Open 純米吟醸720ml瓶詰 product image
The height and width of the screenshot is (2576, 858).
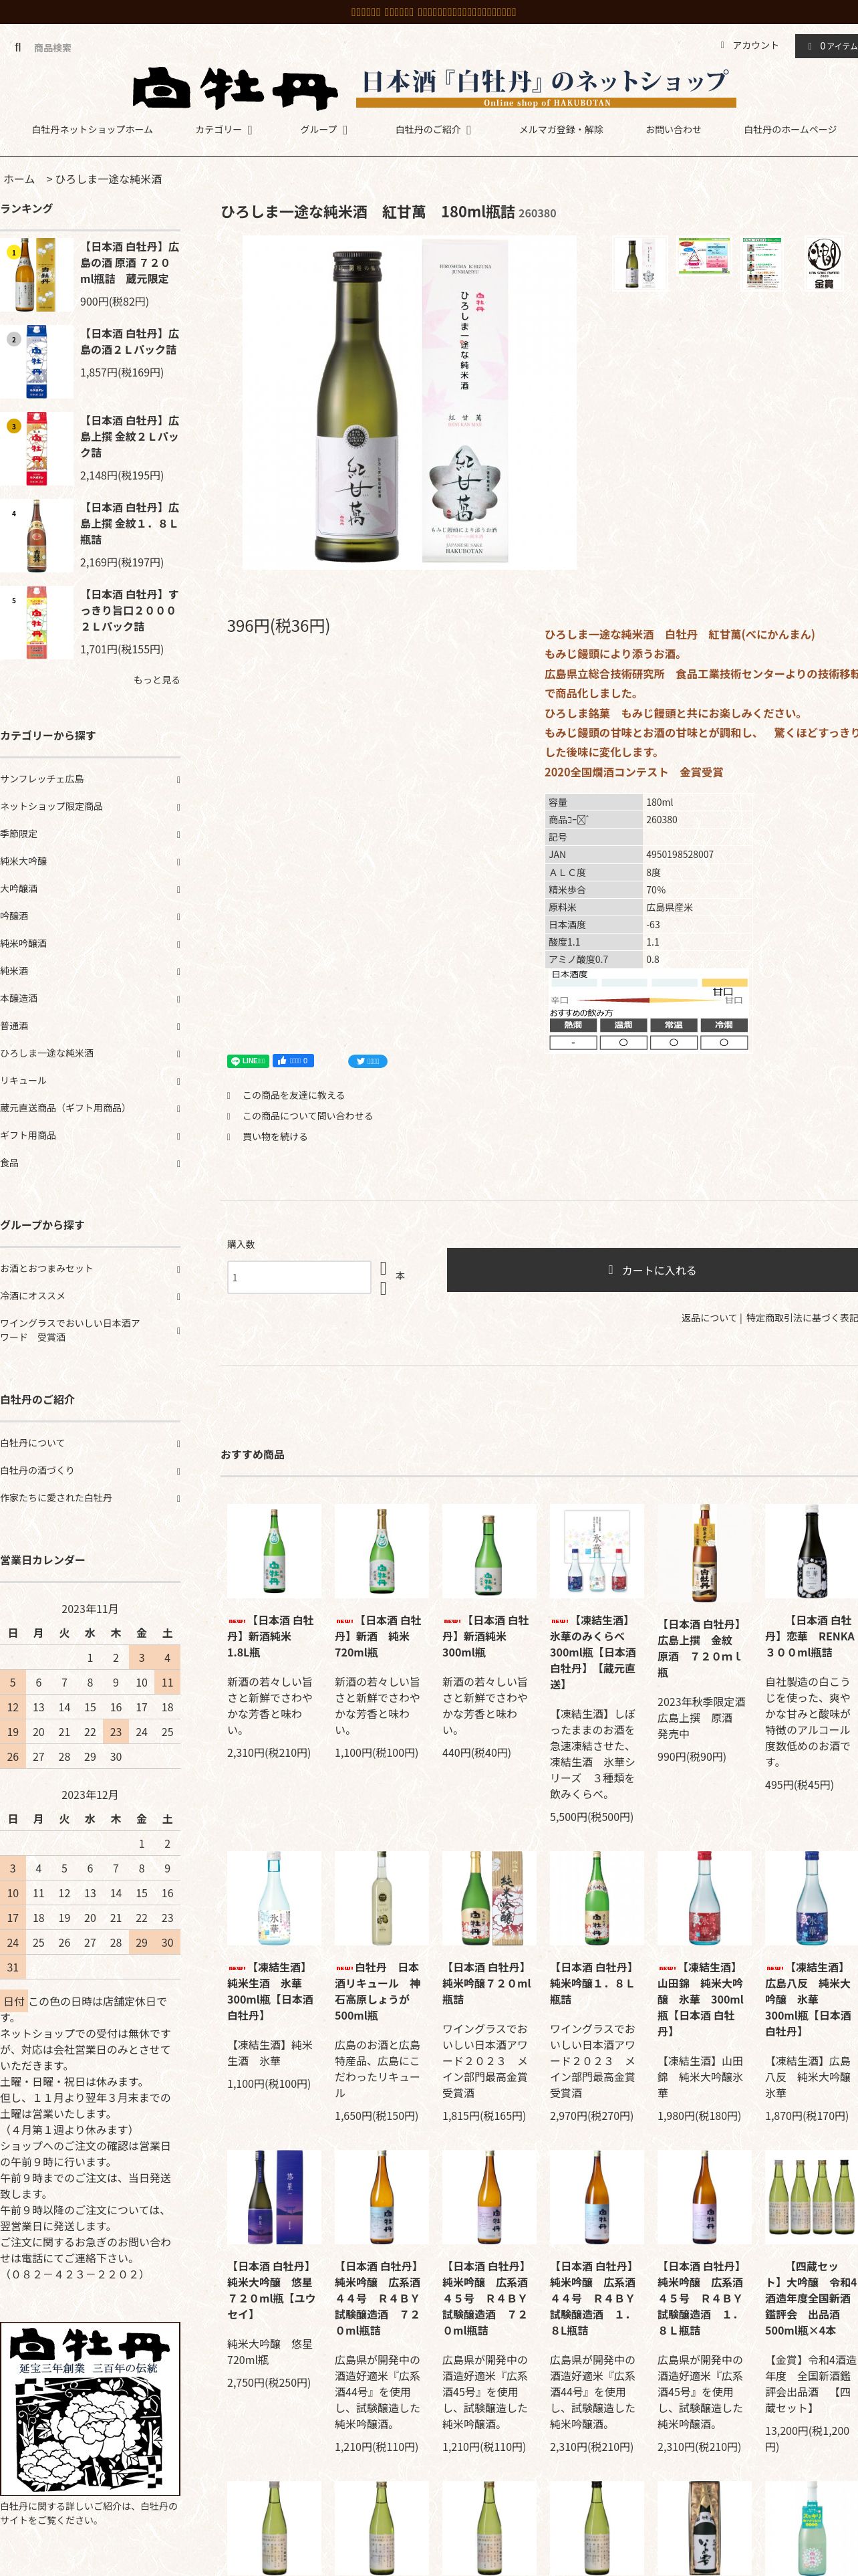489,1897
